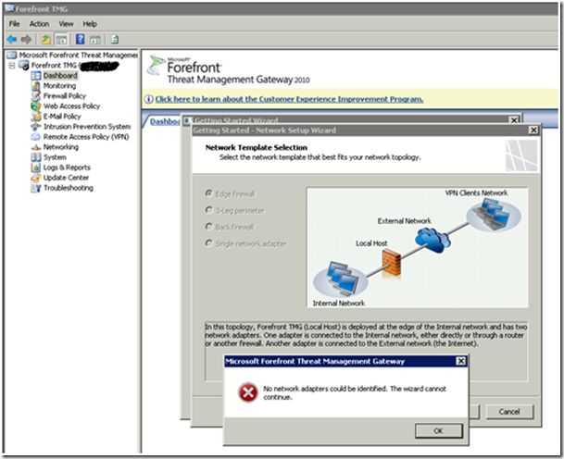This screenshot has width=564, height=459.
Task: Open the View menu
Action: pos(66,24)
